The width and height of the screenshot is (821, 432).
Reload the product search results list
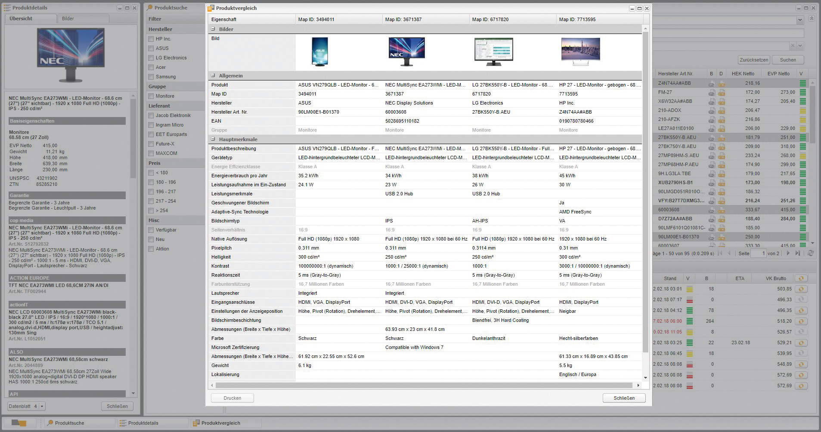point(811,253)
